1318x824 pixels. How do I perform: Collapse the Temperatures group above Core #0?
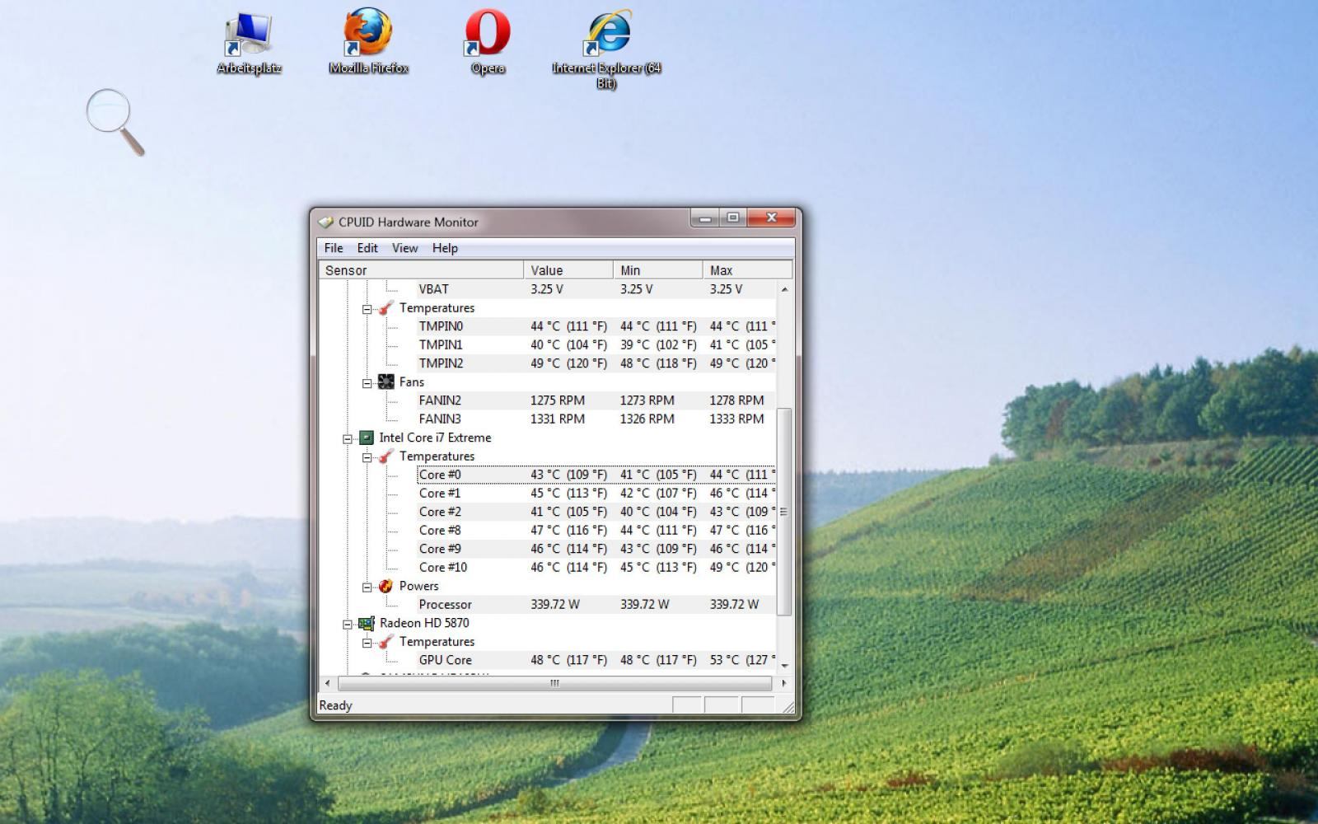click(367, 458)
